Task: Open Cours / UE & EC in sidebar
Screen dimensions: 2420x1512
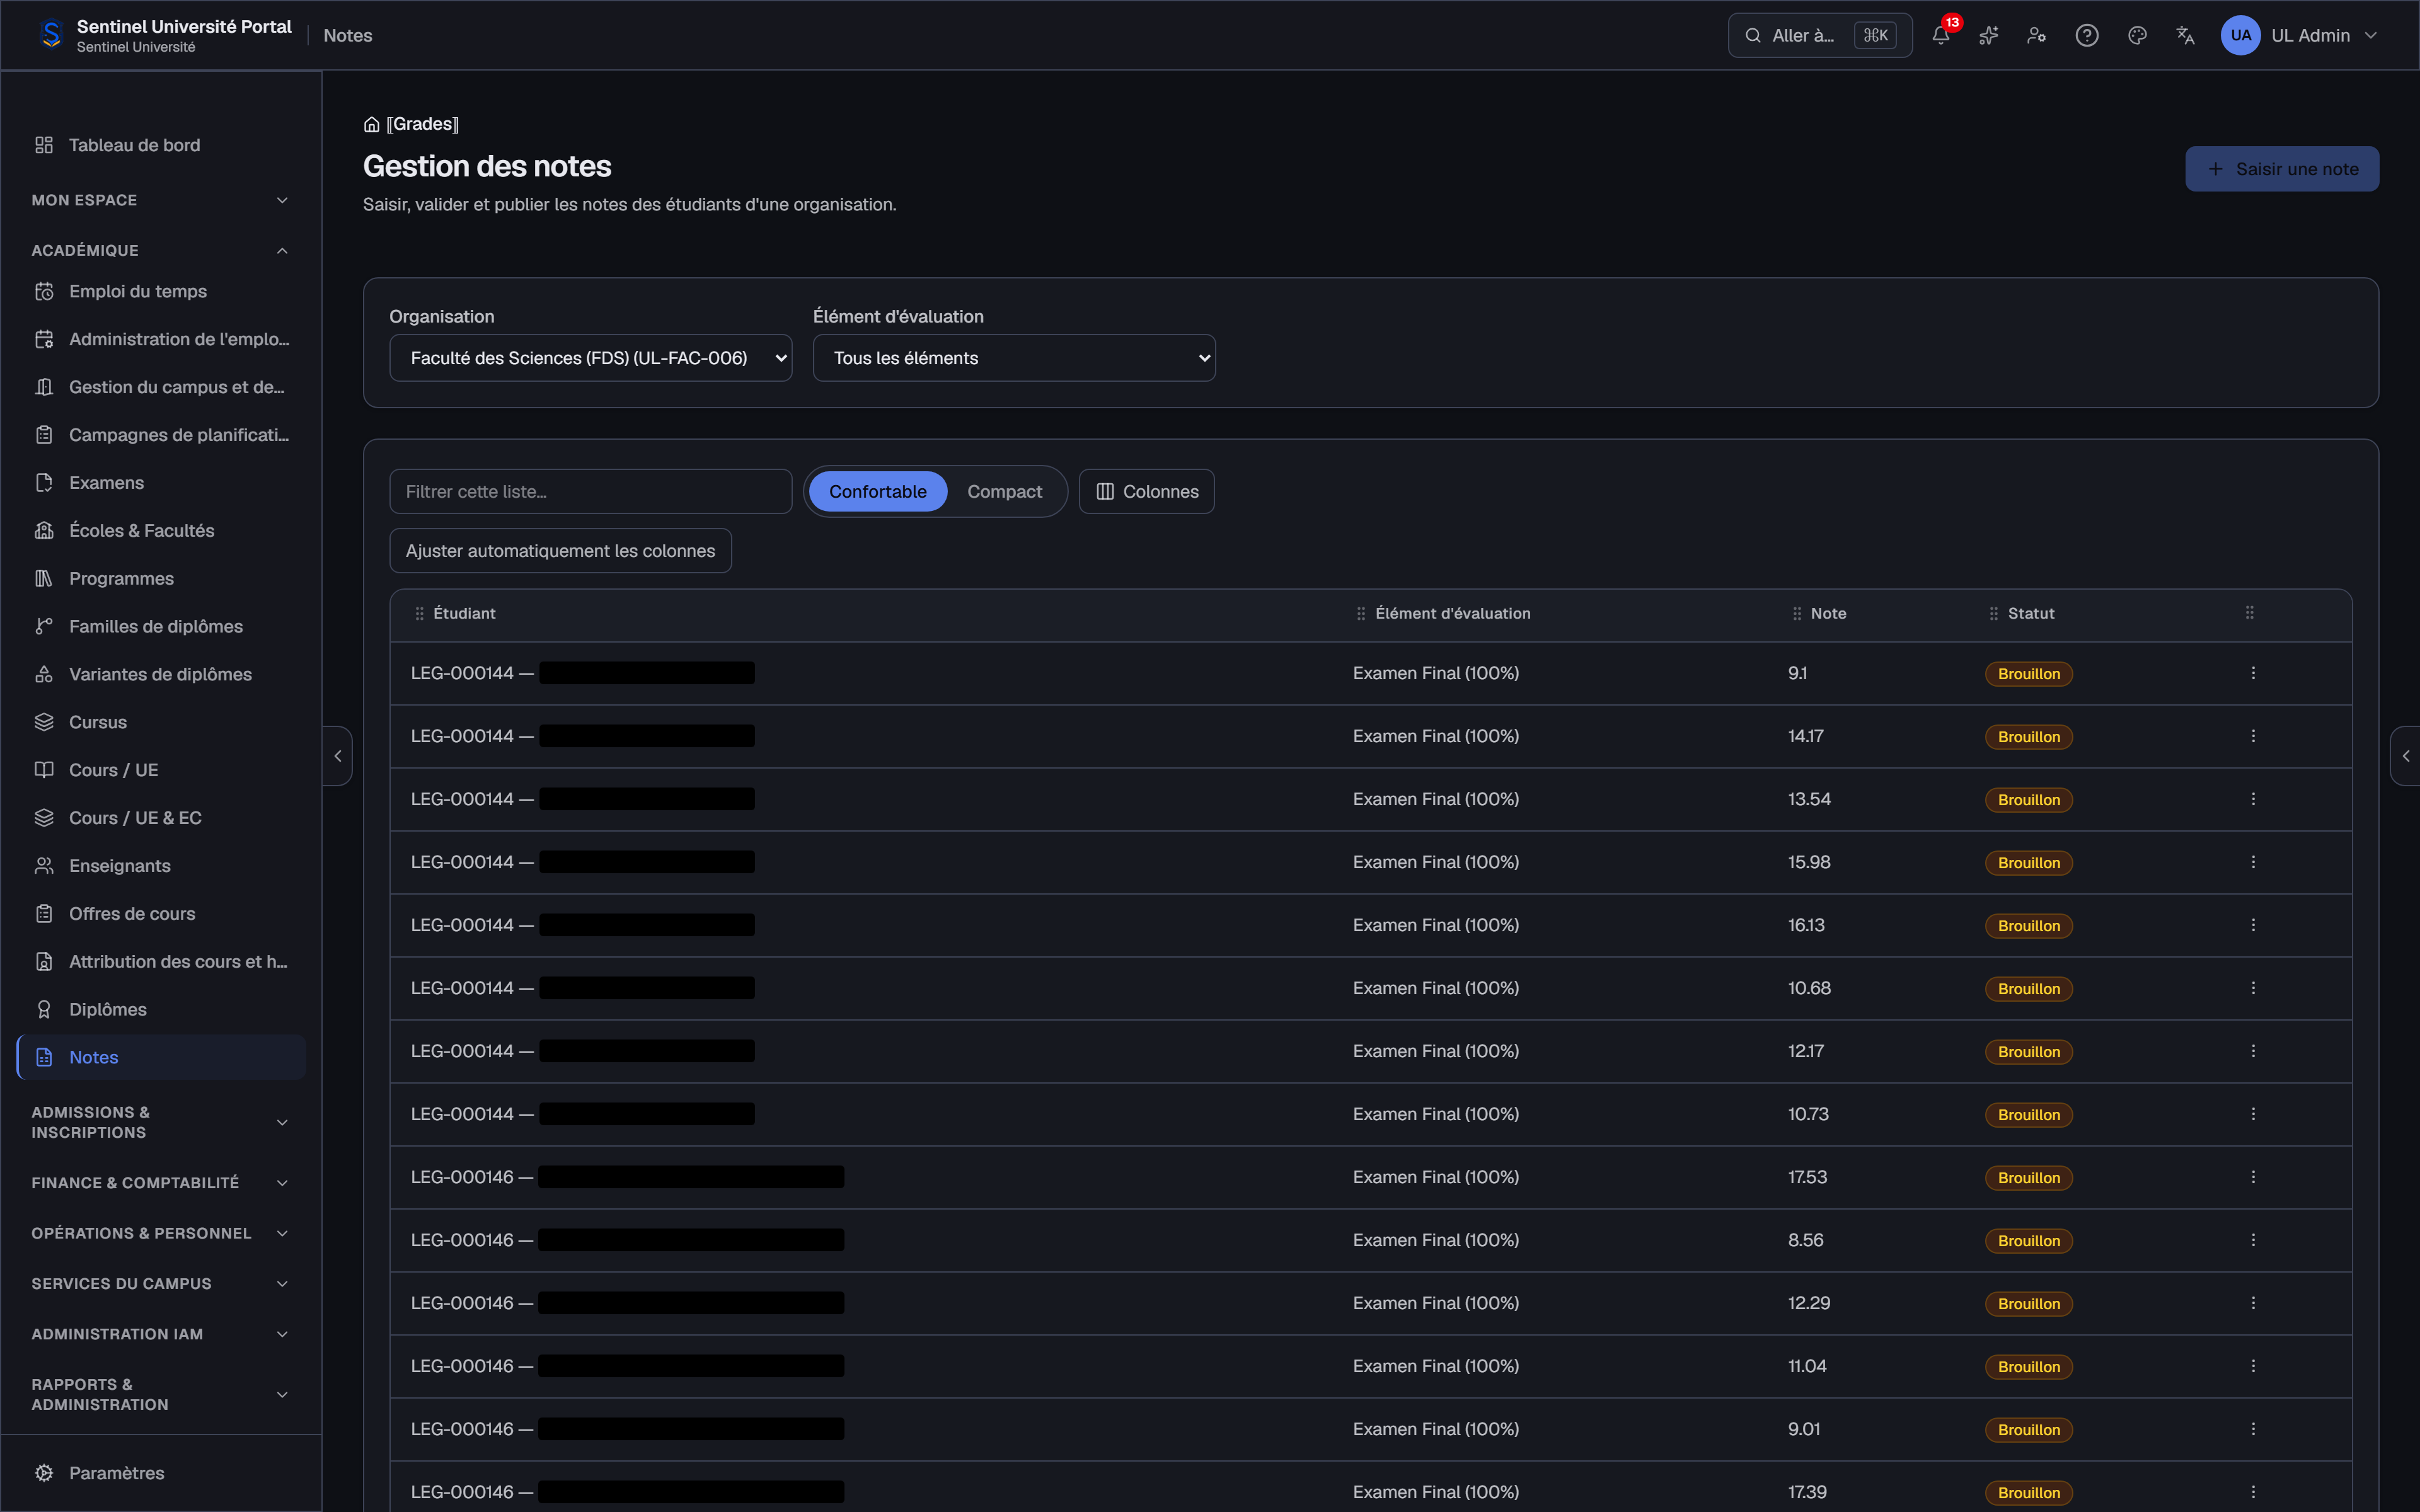Action: pyautogui.click(x=161, y=818)
